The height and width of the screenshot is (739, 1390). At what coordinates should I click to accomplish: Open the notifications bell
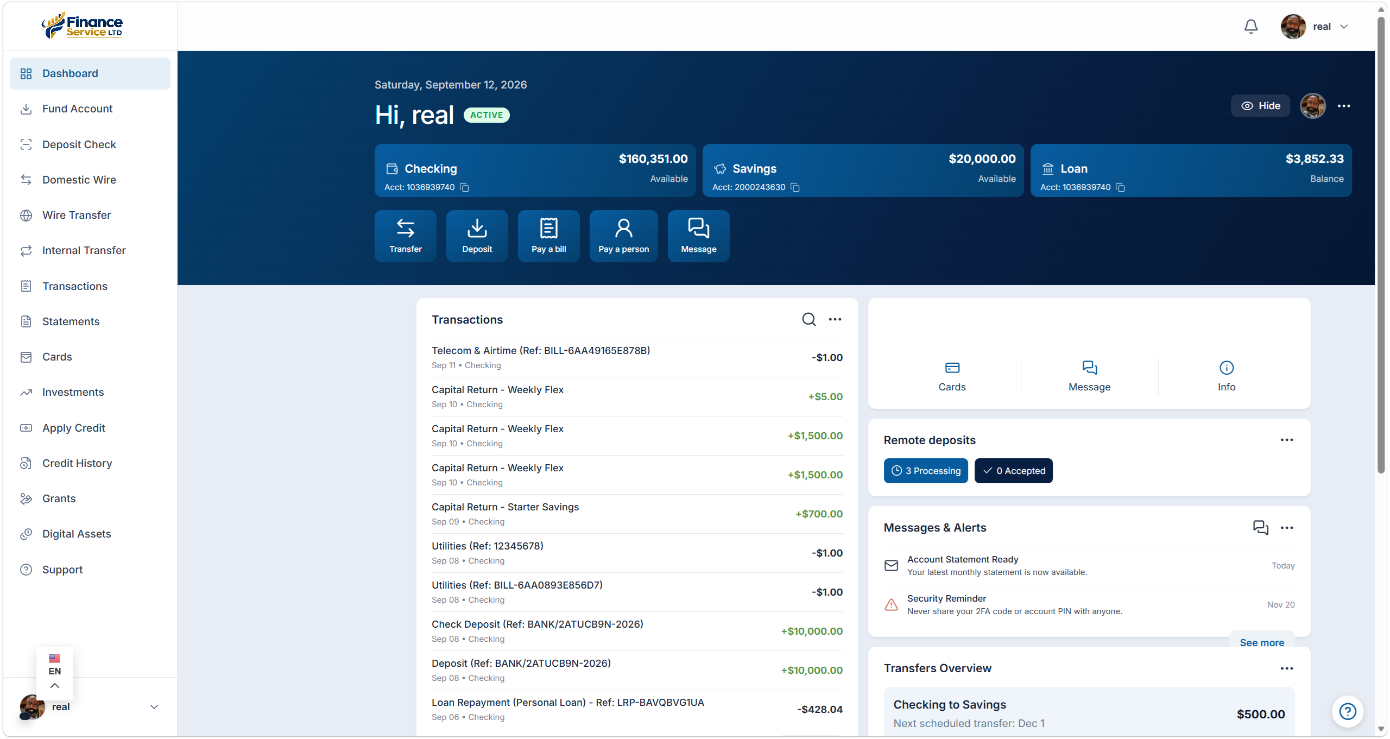[x=1250, y=26]
